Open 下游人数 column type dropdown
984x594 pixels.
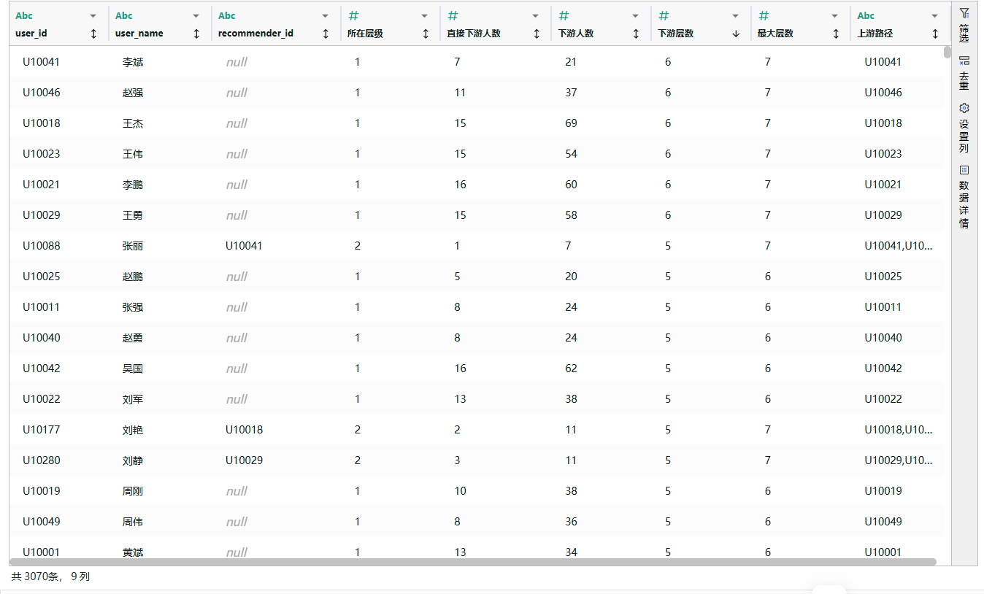coord(635,16)
